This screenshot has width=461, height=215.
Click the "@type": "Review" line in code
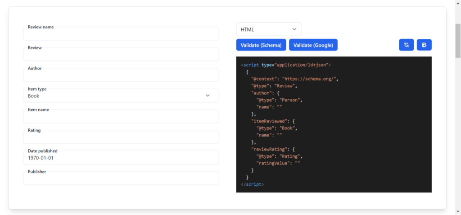point(274,86)
